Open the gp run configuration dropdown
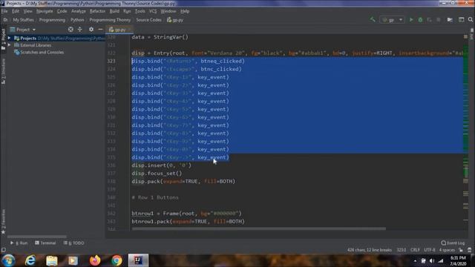The image size is (475, 267). 392,20
